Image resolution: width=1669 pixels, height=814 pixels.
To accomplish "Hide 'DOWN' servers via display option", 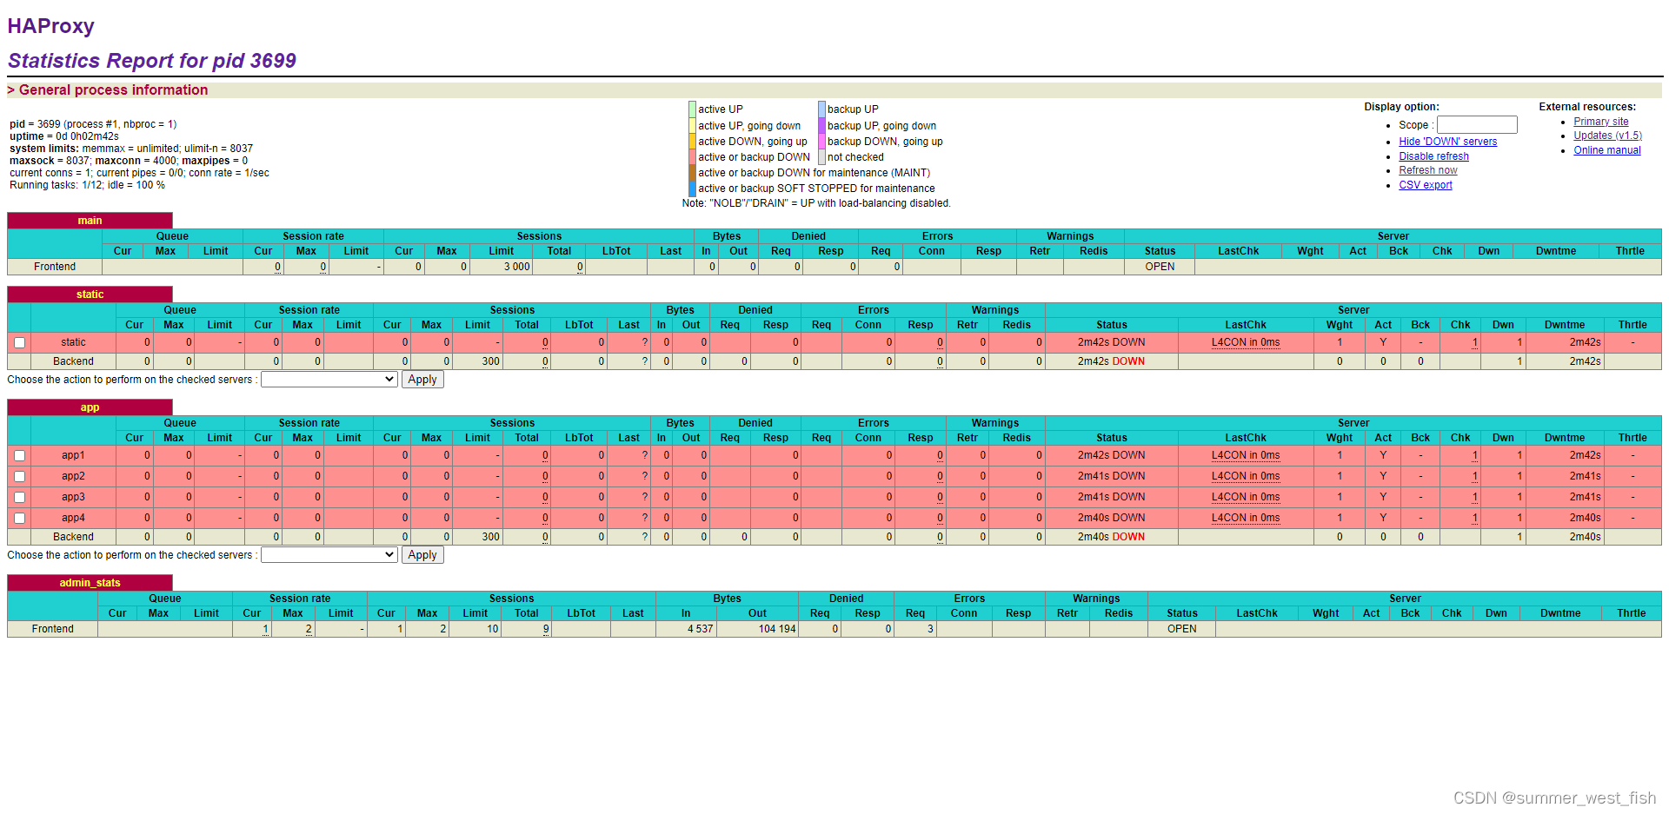I will point(1447,141).
